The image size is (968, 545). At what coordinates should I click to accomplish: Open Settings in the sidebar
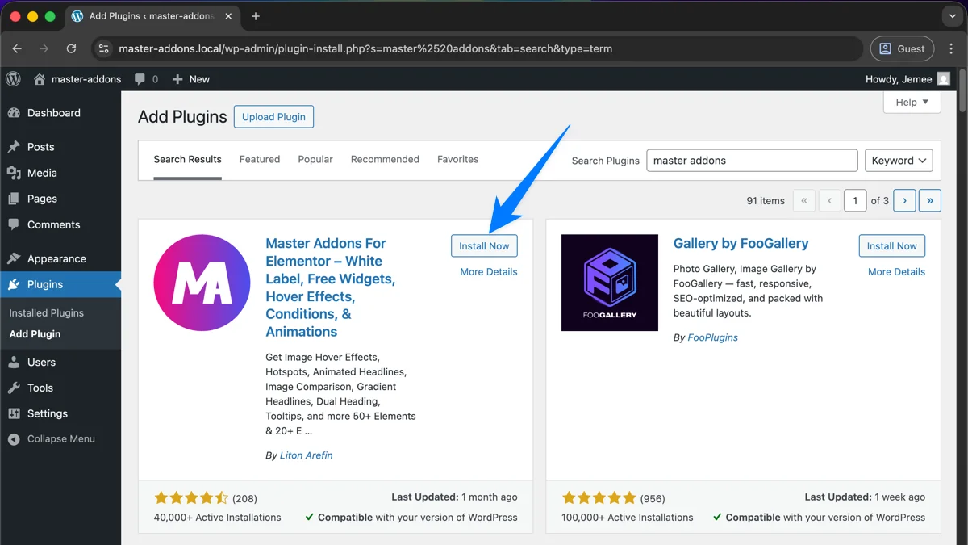[x=60, y=413]
